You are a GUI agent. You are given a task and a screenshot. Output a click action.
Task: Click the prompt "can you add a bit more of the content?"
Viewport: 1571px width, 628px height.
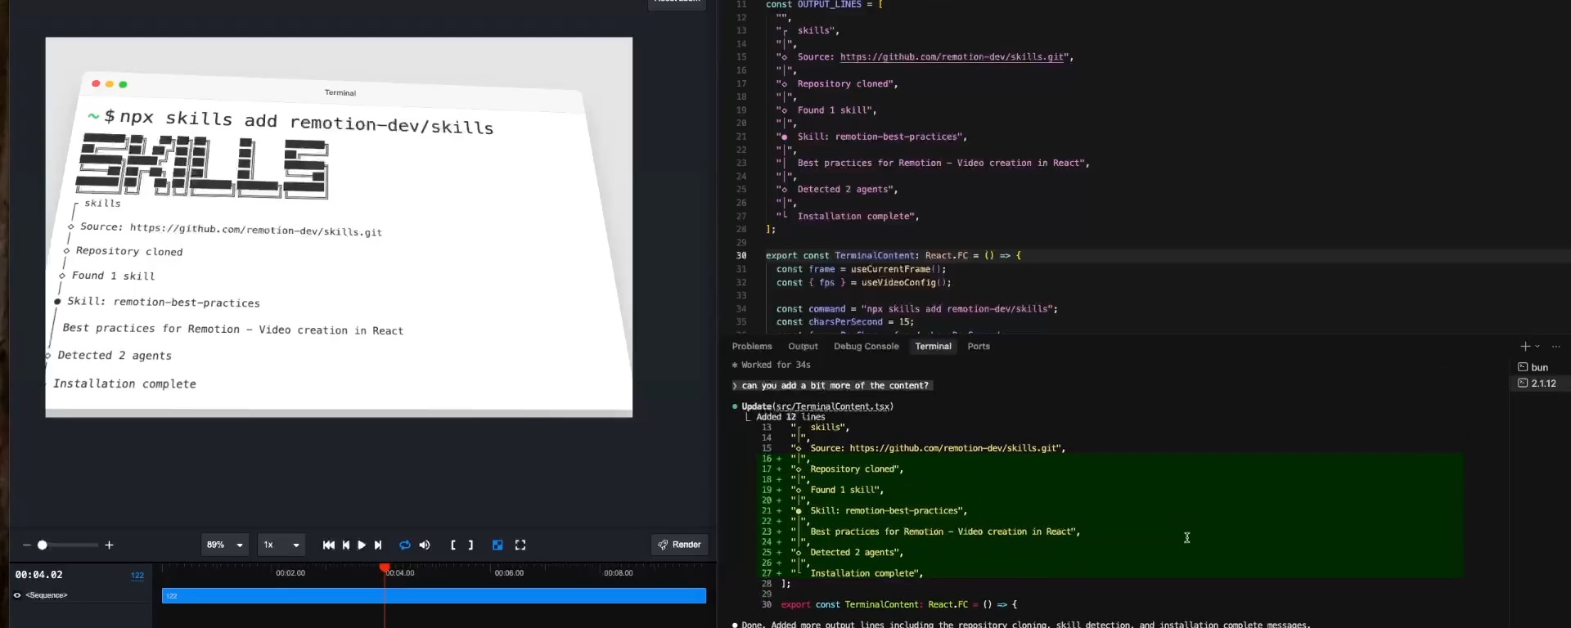(x=835, y=386)
